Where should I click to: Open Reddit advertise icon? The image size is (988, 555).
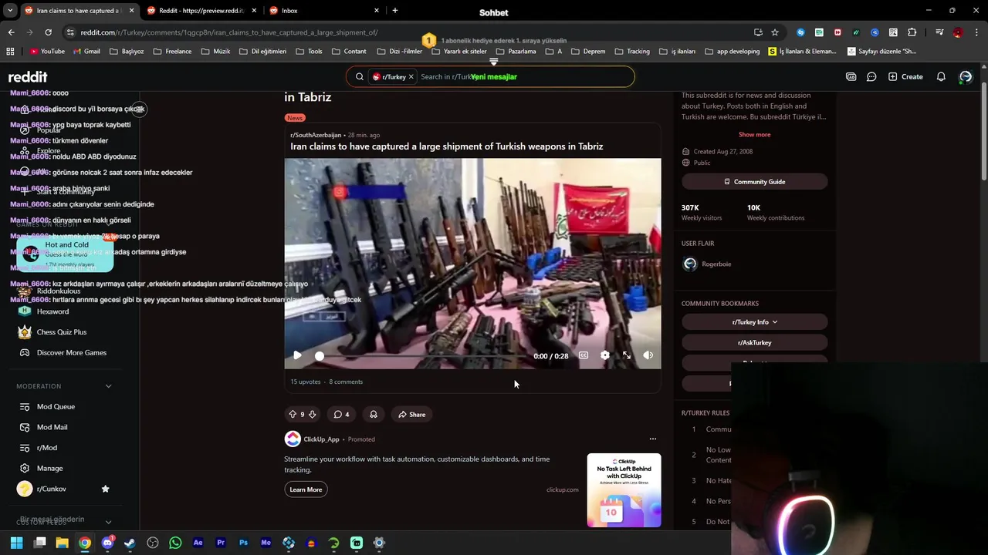click(x=851, y=77)
